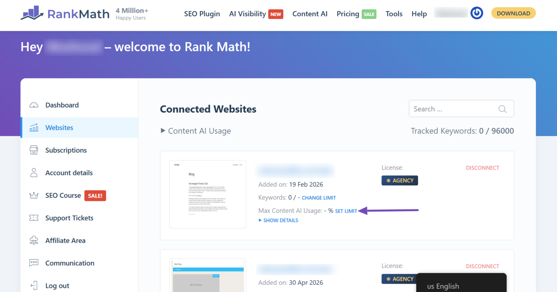Click the Connected Websites heading
The width and height of the screenshot is (557, 292).
click(208, 109)
